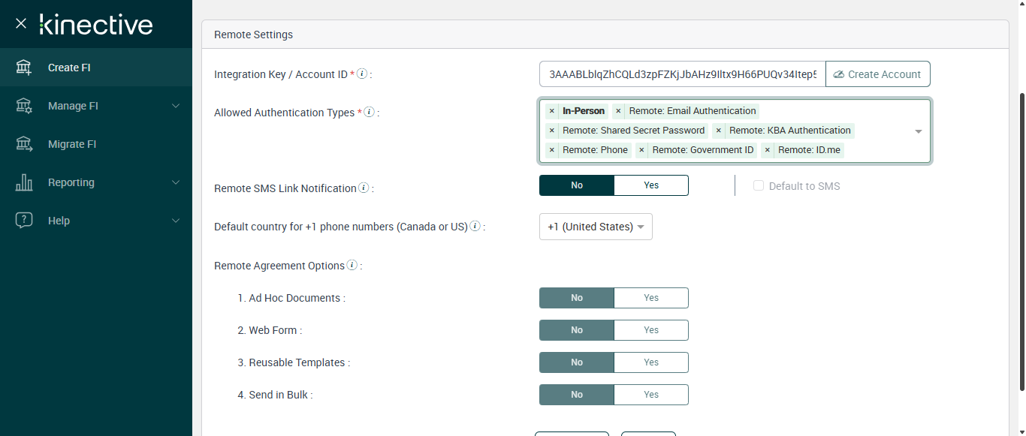Open the Reporting menu item
The image size is (1026, 436).
click(71, 182)
